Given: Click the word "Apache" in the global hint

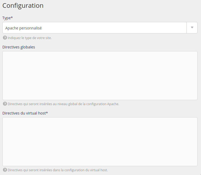Looking at the screenshot, I should click(113, 104).
